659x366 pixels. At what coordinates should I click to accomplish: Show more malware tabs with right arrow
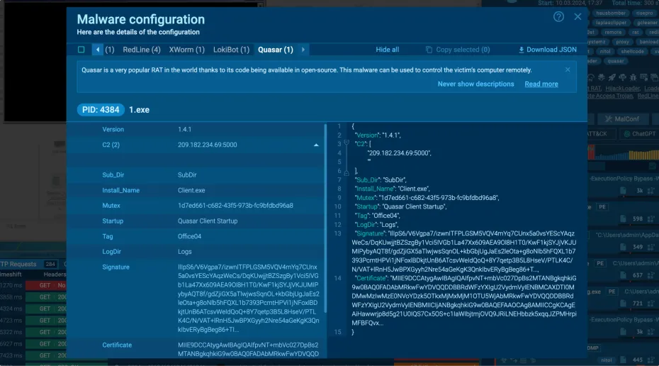303,50
